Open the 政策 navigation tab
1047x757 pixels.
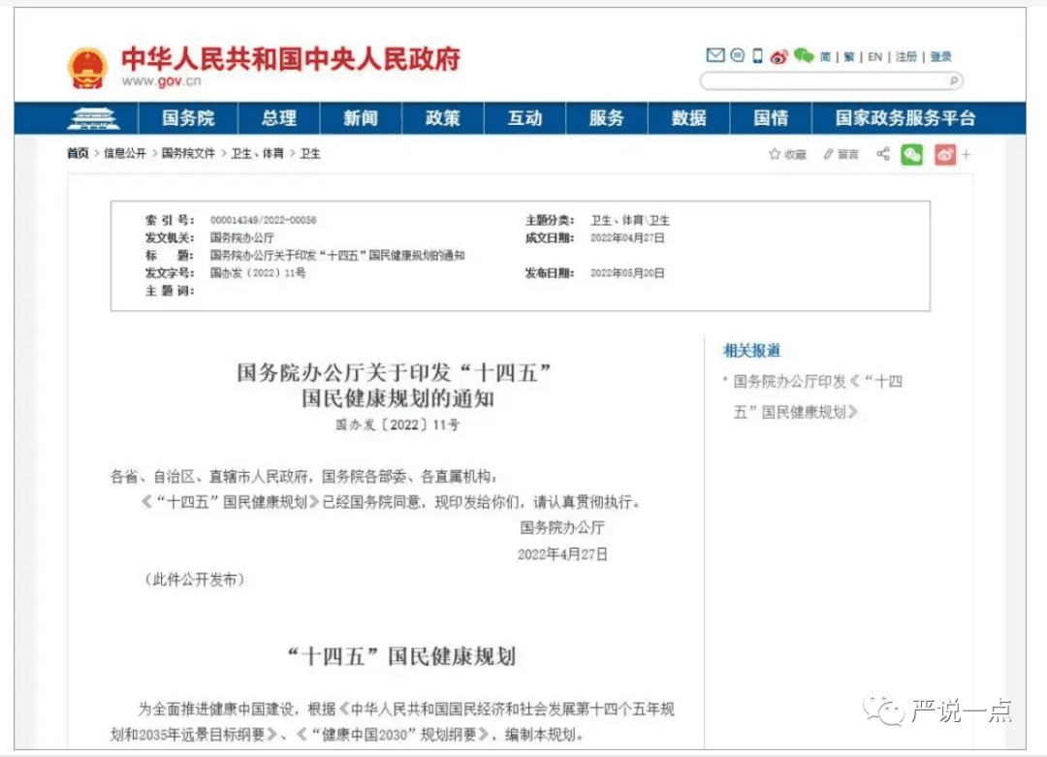click(443, 118)
